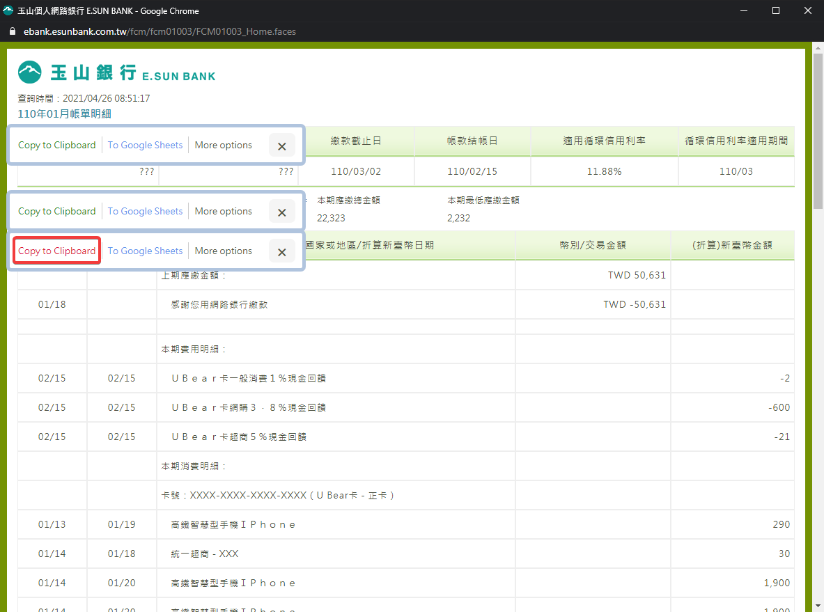Open More options for second table
The image size is (824, 612).
click(x=224, y=211)
